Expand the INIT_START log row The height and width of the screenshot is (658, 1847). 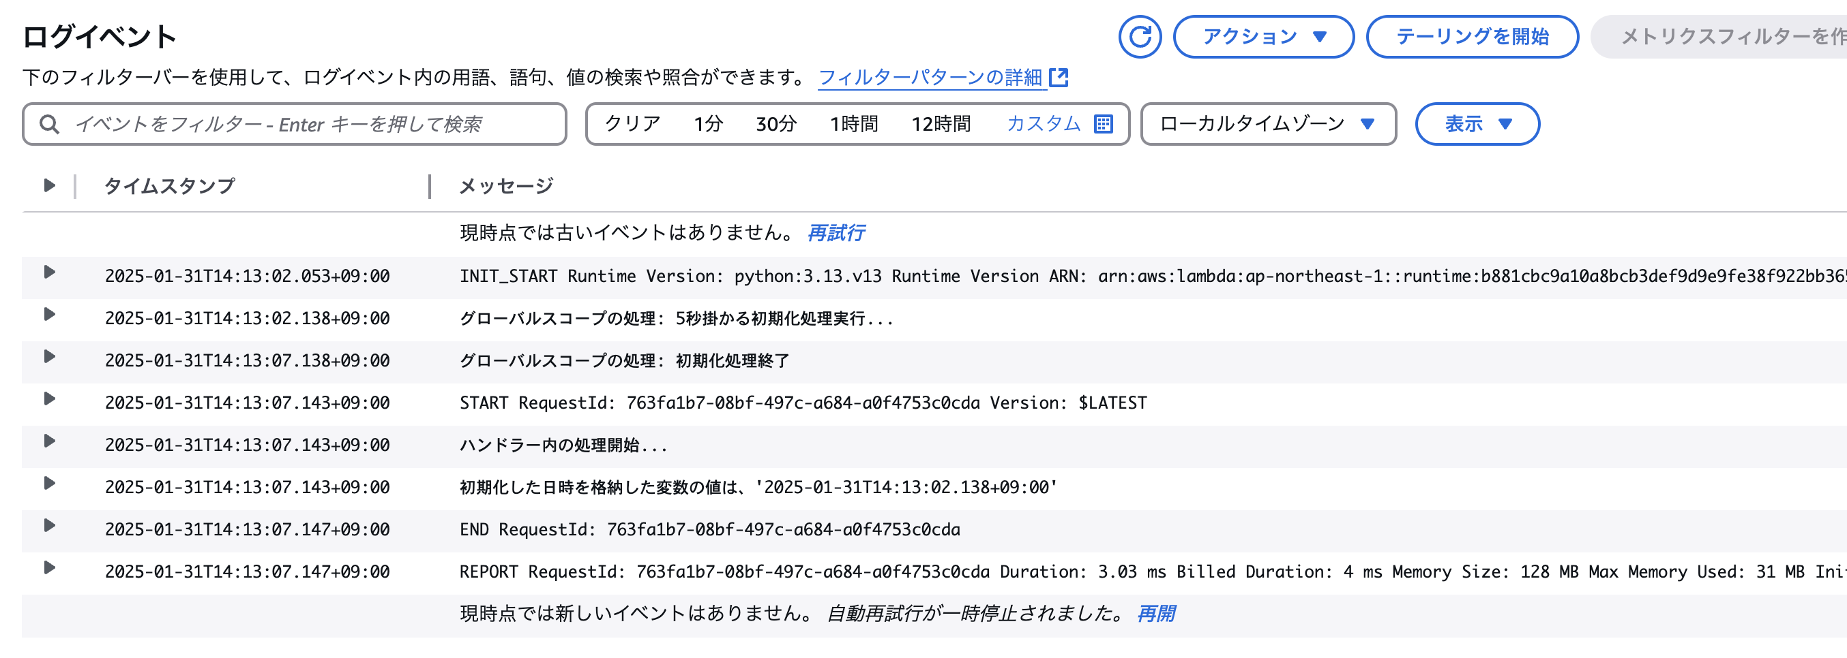(48, 272)
